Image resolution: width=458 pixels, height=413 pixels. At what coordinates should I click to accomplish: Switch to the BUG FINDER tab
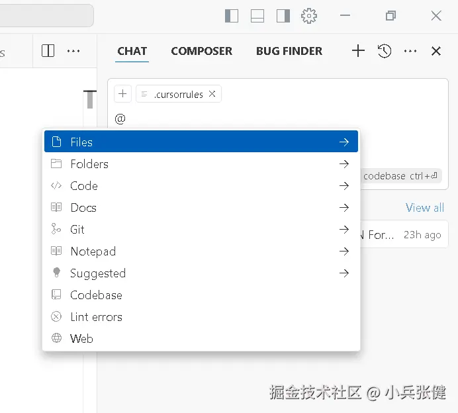[x=289, y=51]
